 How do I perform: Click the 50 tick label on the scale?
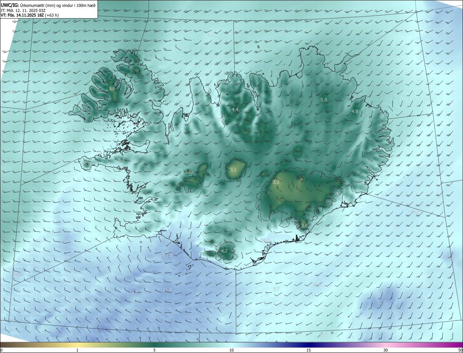click(x=460, y=350)
